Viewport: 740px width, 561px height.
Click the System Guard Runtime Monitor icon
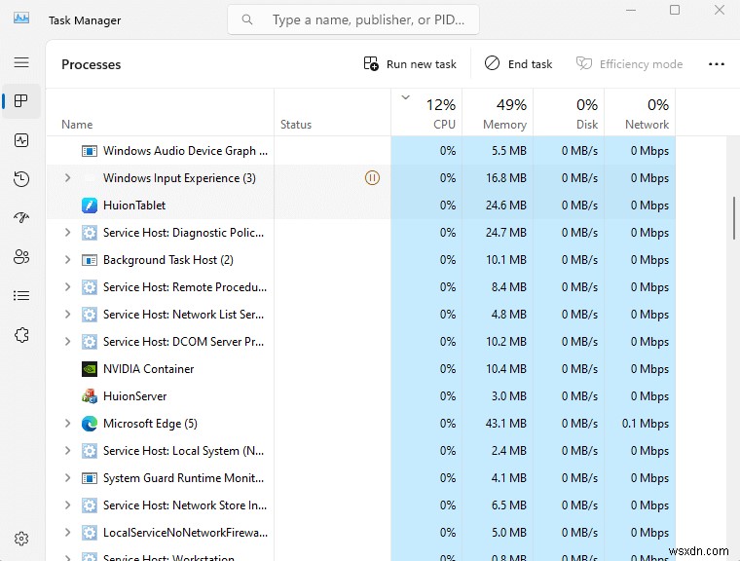(90, 478)
